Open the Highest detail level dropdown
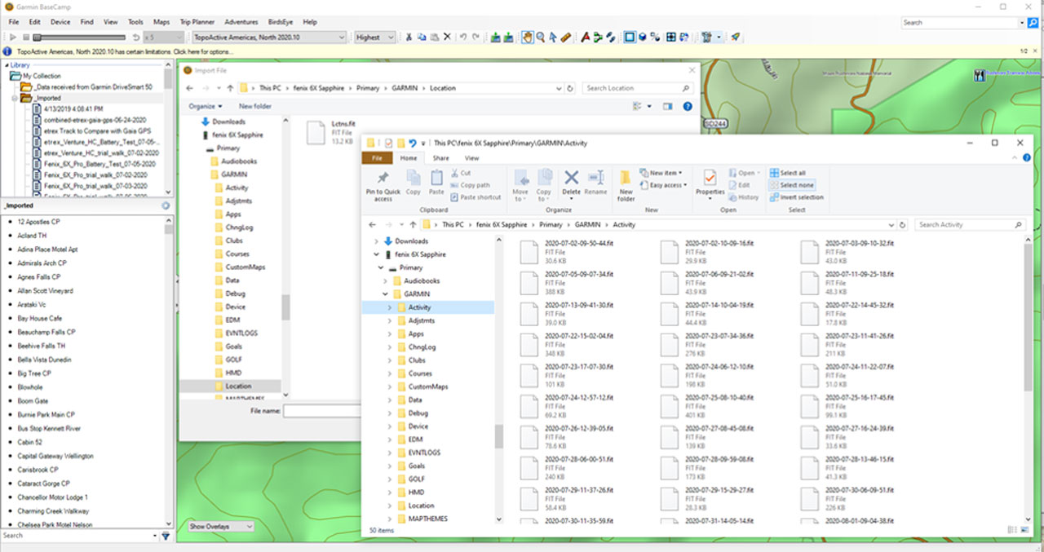 click(x=375, y=38)
